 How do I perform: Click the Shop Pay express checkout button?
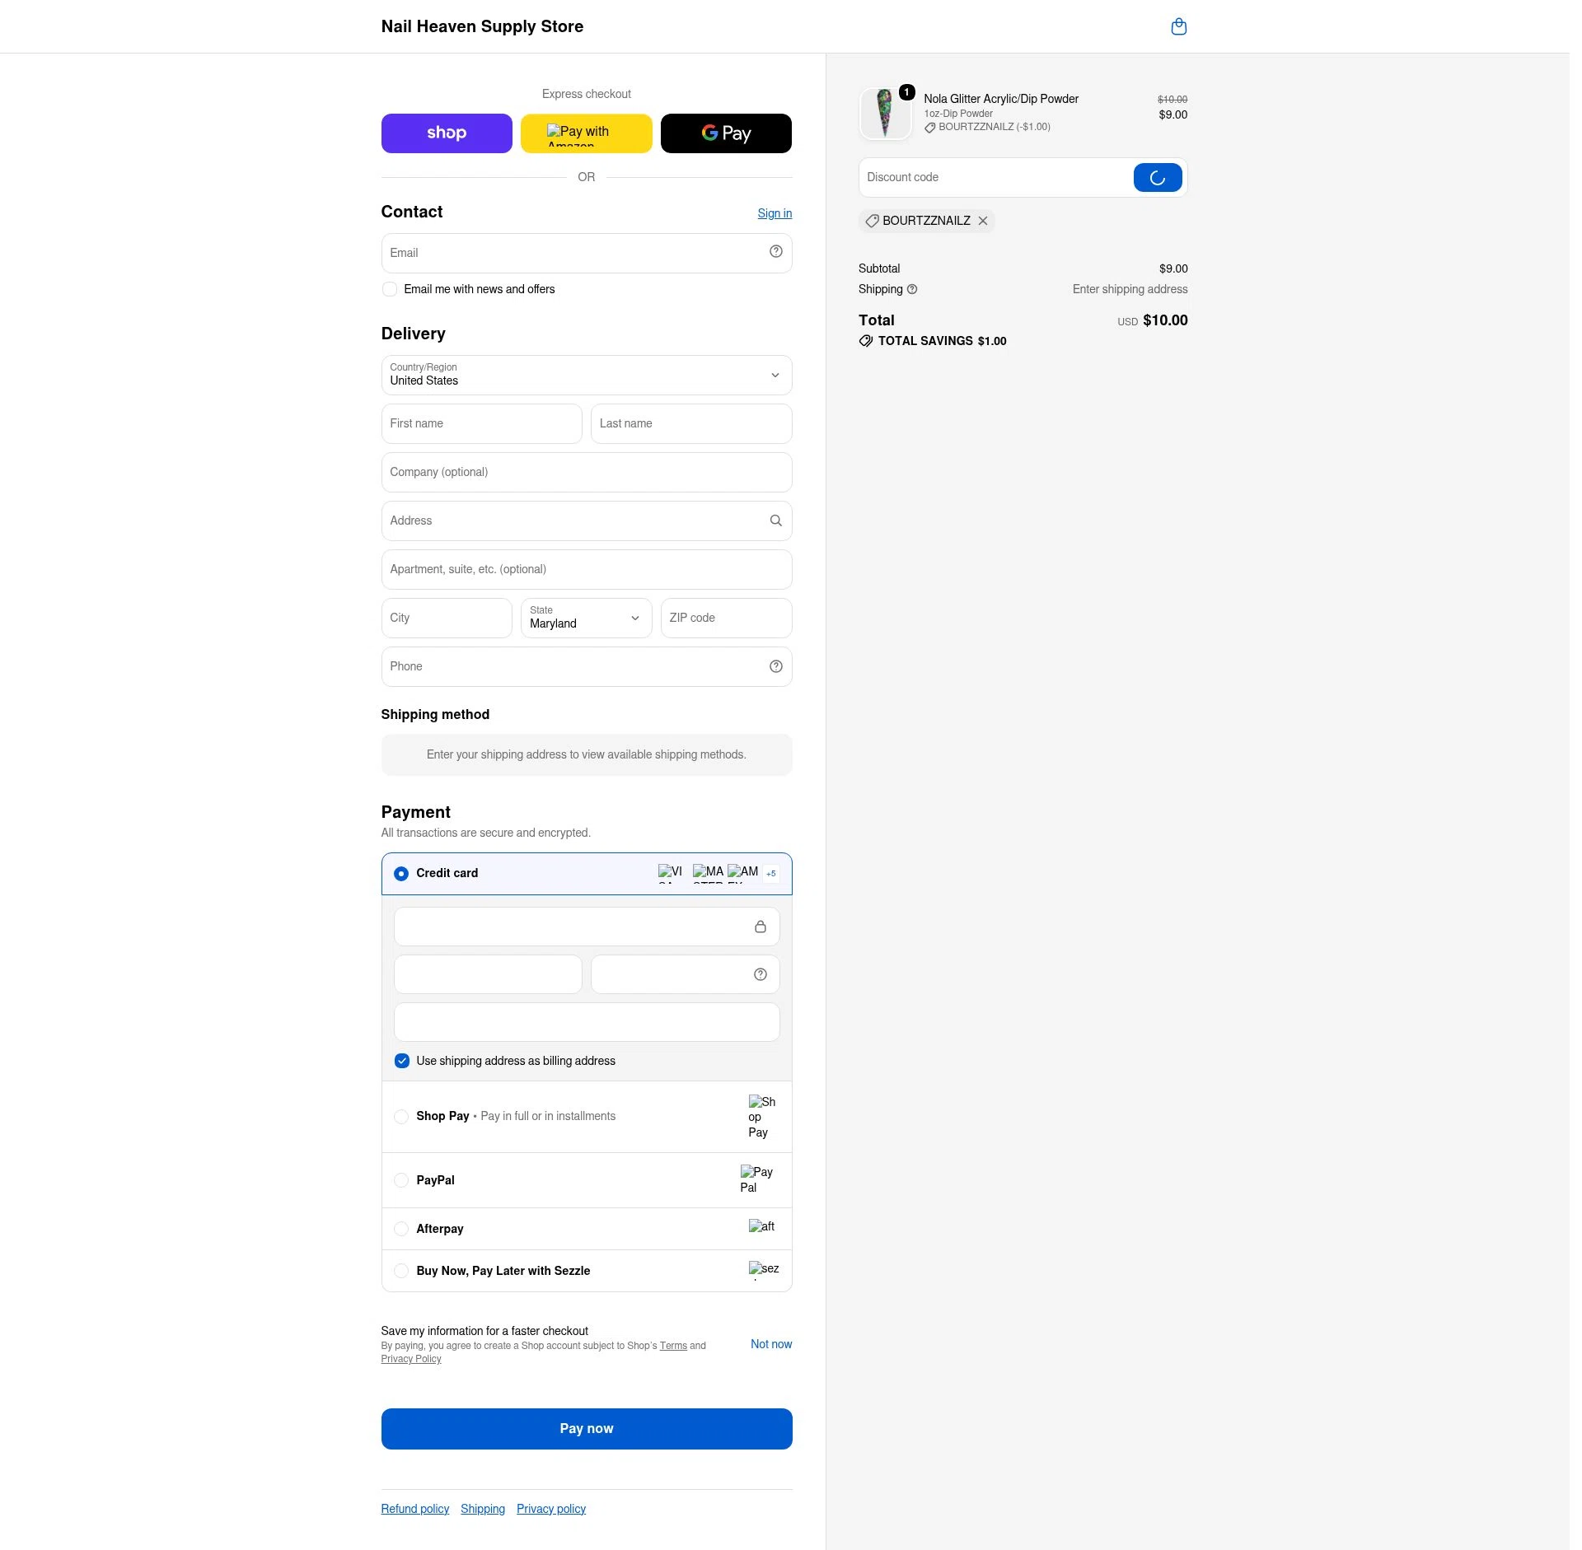[x=446, y=133]
